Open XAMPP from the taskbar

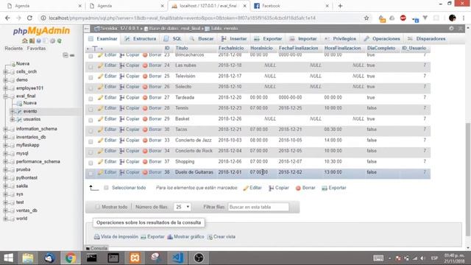[135, 258]
